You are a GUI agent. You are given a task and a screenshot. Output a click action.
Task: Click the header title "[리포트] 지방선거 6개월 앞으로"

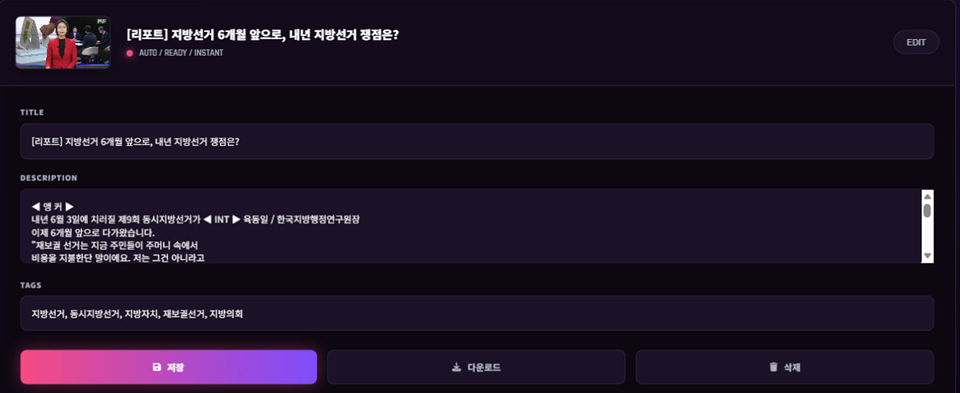(262, 34)
